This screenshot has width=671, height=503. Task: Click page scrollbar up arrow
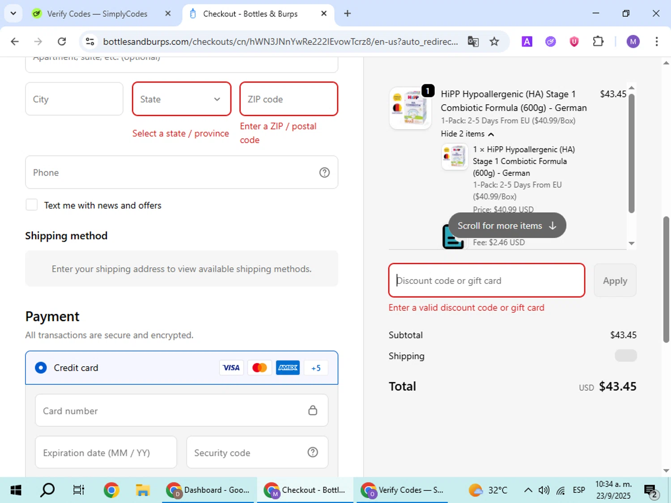point(666,63)
